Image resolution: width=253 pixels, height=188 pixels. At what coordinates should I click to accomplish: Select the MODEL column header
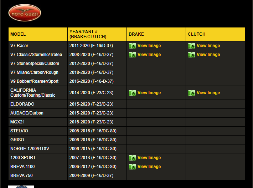click(38, 34)
